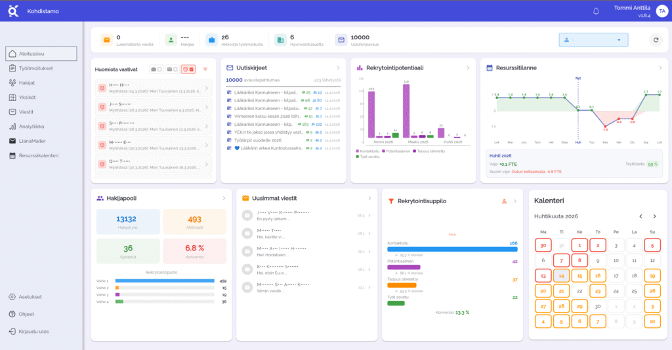Click the filter icon in Huomiota vaativat
Viewport: 672px width, 350px height.
tap(205, 69)
